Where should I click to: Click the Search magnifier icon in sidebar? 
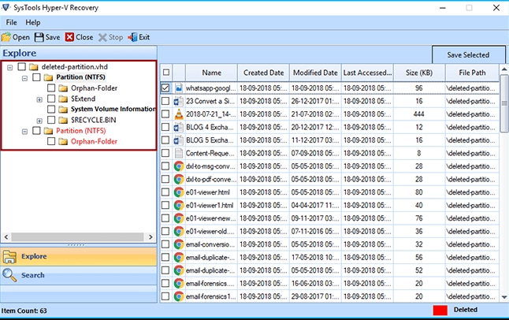[9, 275]
